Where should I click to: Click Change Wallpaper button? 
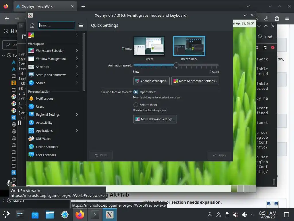(x=151, y=81)
